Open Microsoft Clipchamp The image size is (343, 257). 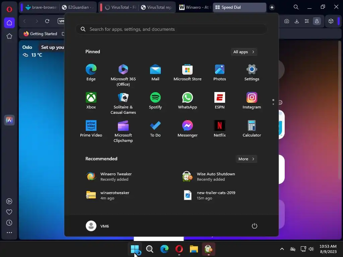[x=123, y=131]
